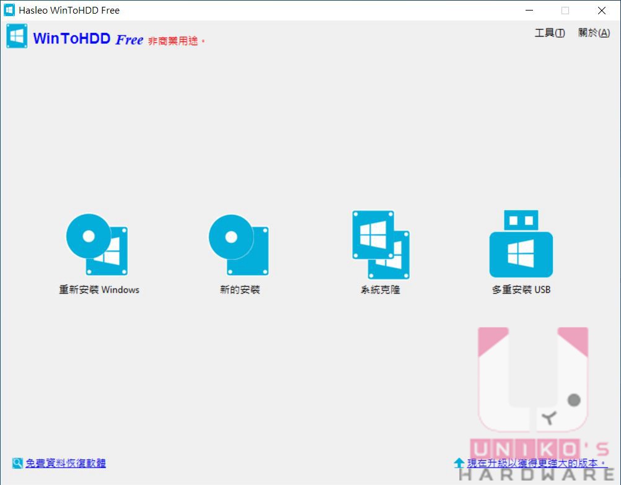Open the 現在升級以獲得更強大的版本 link

click(537, 463)
